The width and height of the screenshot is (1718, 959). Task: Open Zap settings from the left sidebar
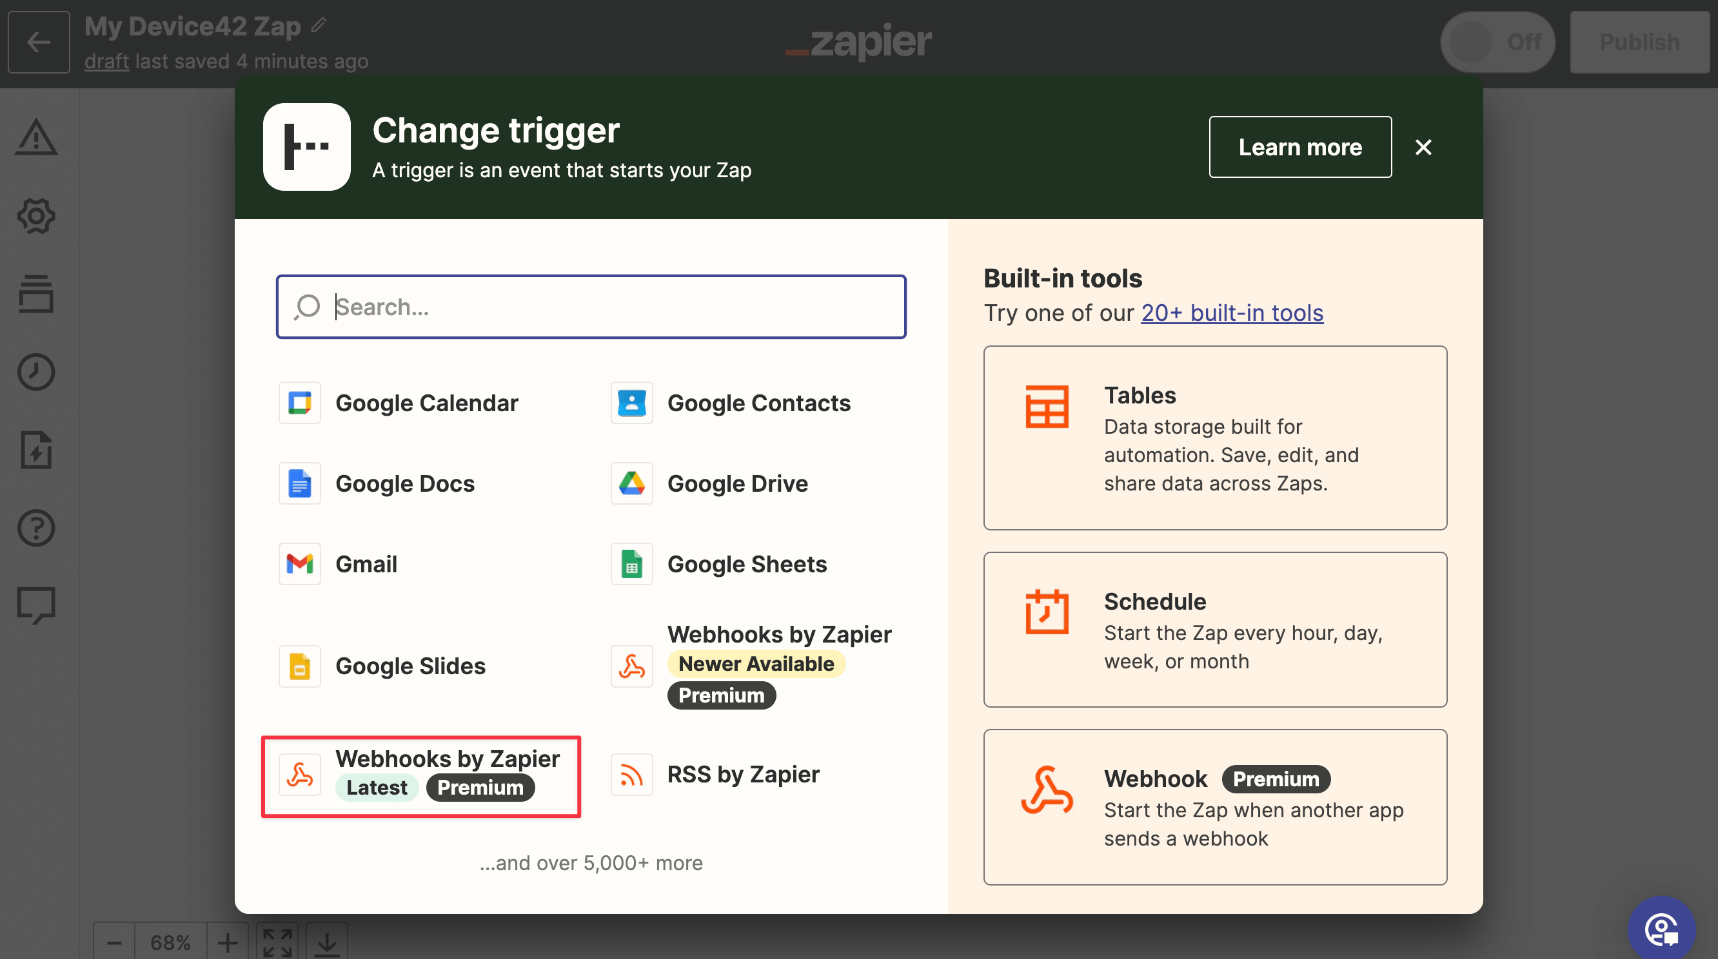click(37, 216)
